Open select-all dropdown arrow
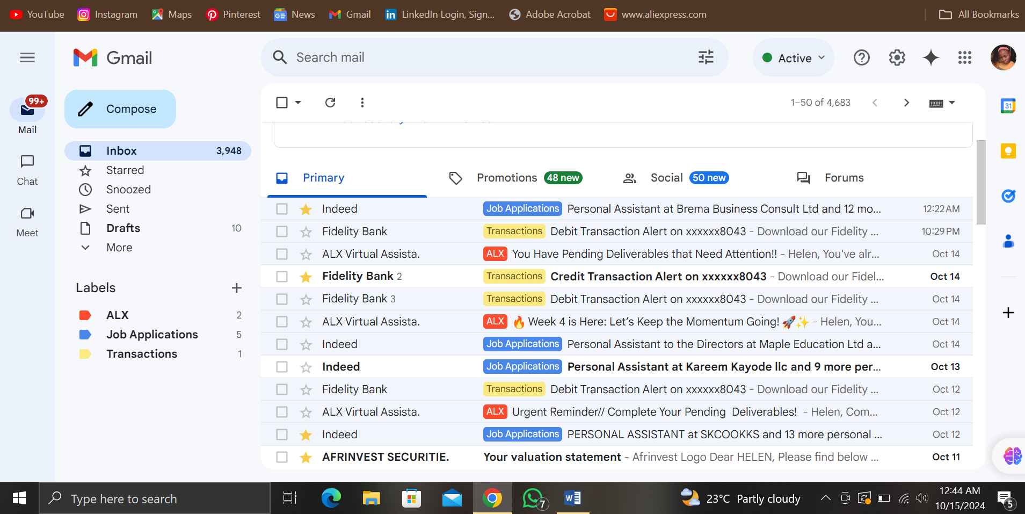The height and width of the screenshot is (514, 1025). [x=298, y=103]
